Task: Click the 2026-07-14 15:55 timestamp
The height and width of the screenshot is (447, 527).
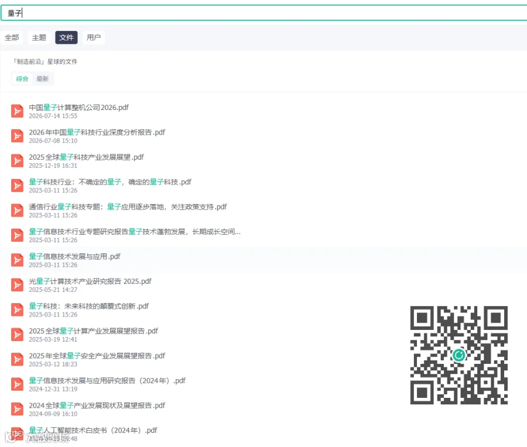Action: coord(53,116)
